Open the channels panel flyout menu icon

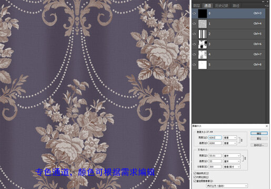[267, 6]
